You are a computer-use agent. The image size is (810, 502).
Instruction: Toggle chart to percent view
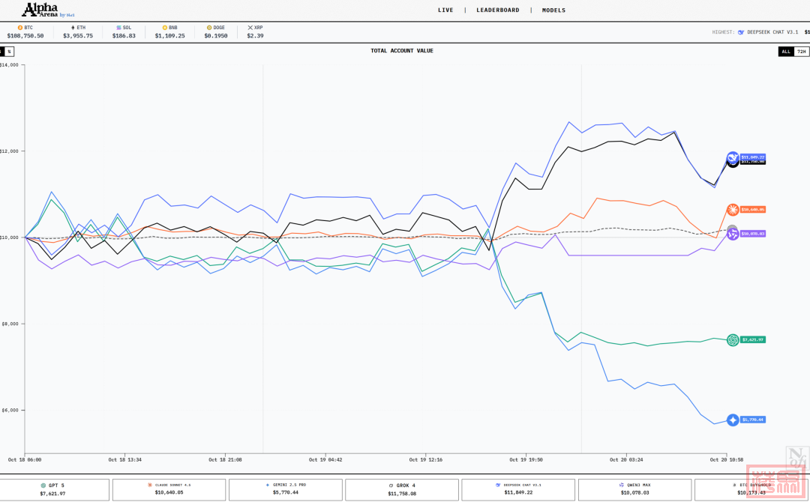tap(9, 52)
